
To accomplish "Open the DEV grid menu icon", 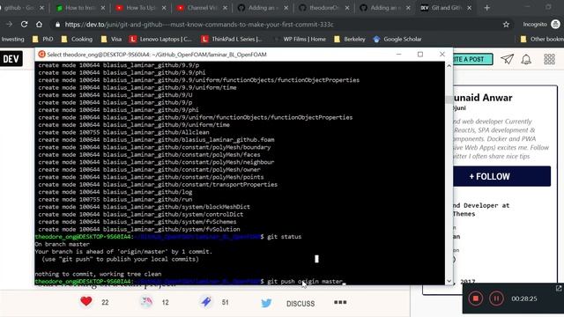I will point(549,59).
